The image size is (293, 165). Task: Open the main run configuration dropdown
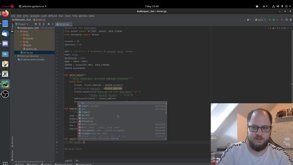(x=260, y=20)
